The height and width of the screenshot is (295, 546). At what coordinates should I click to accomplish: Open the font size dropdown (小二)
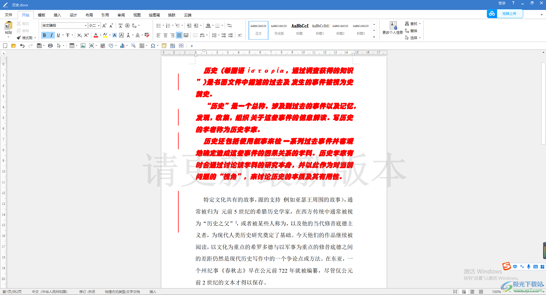[x=99, y=26]
